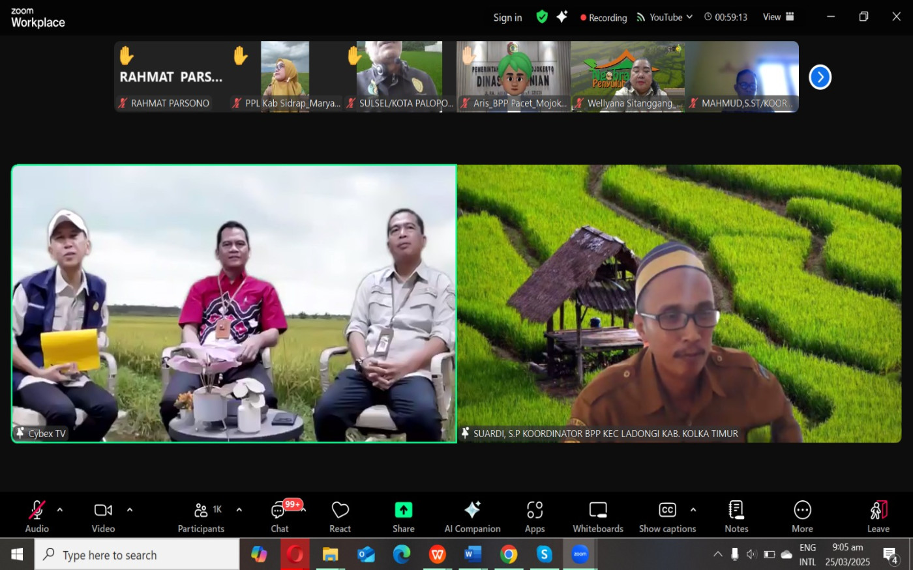Toggle camera with Video button

103,510
